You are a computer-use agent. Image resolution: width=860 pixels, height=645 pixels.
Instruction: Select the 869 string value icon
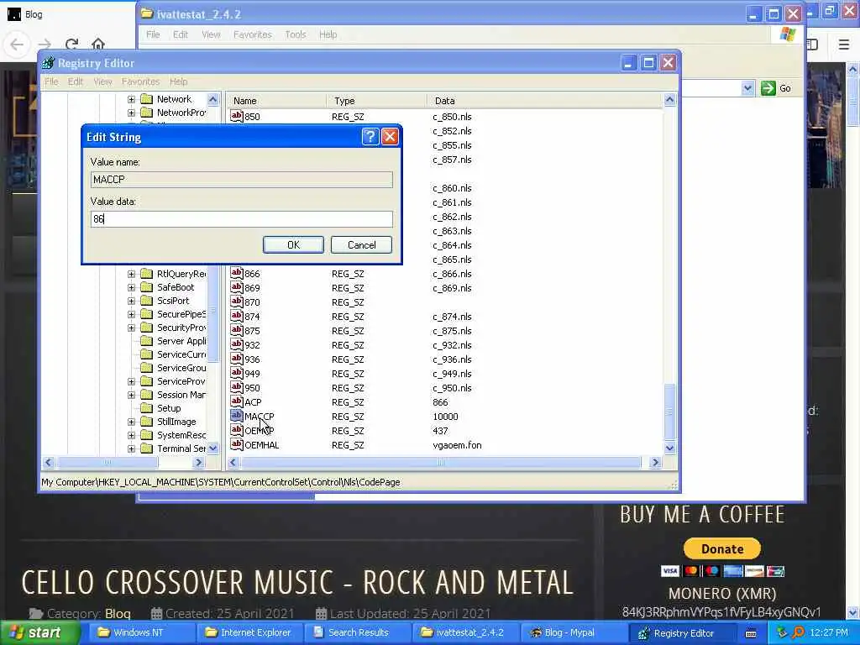pyautogui.click(x=236, y=287)
